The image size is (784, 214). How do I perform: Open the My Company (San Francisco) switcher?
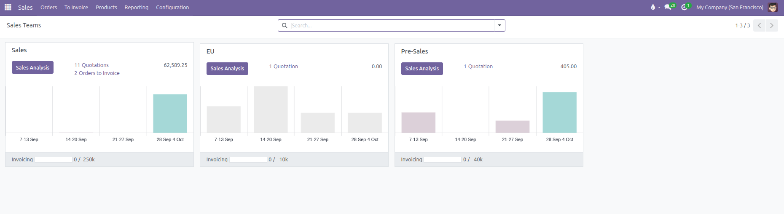pyautogui.click(x=730, y=8)
